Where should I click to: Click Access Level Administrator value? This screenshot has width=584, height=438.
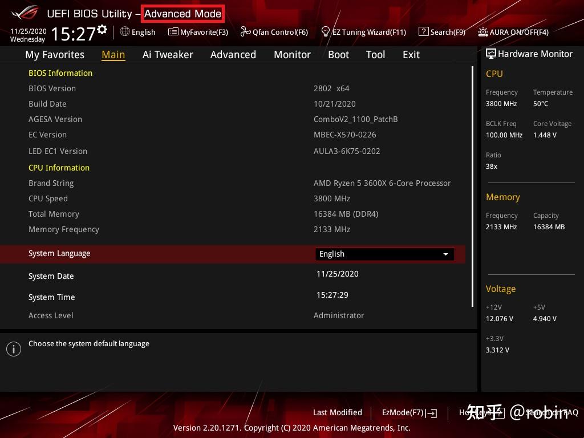point(339,315)
